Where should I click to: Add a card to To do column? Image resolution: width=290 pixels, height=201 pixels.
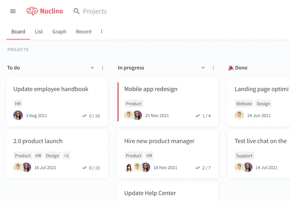coord(92,68)
